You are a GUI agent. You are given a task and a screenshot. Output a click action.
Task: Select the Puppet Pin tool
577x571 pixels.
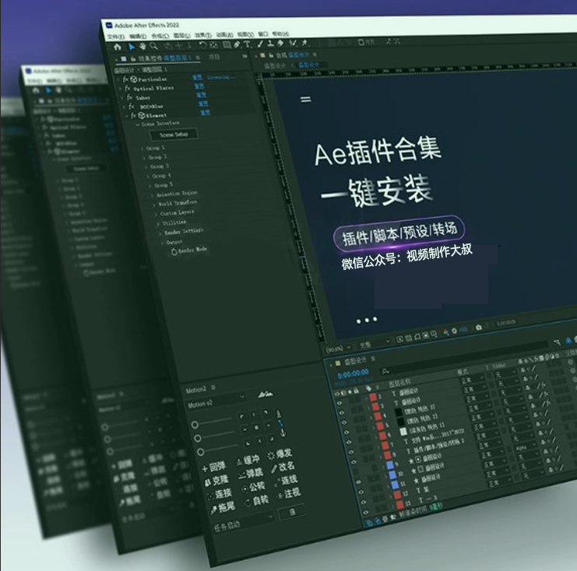pyautogui.click(x=304, y=43)
